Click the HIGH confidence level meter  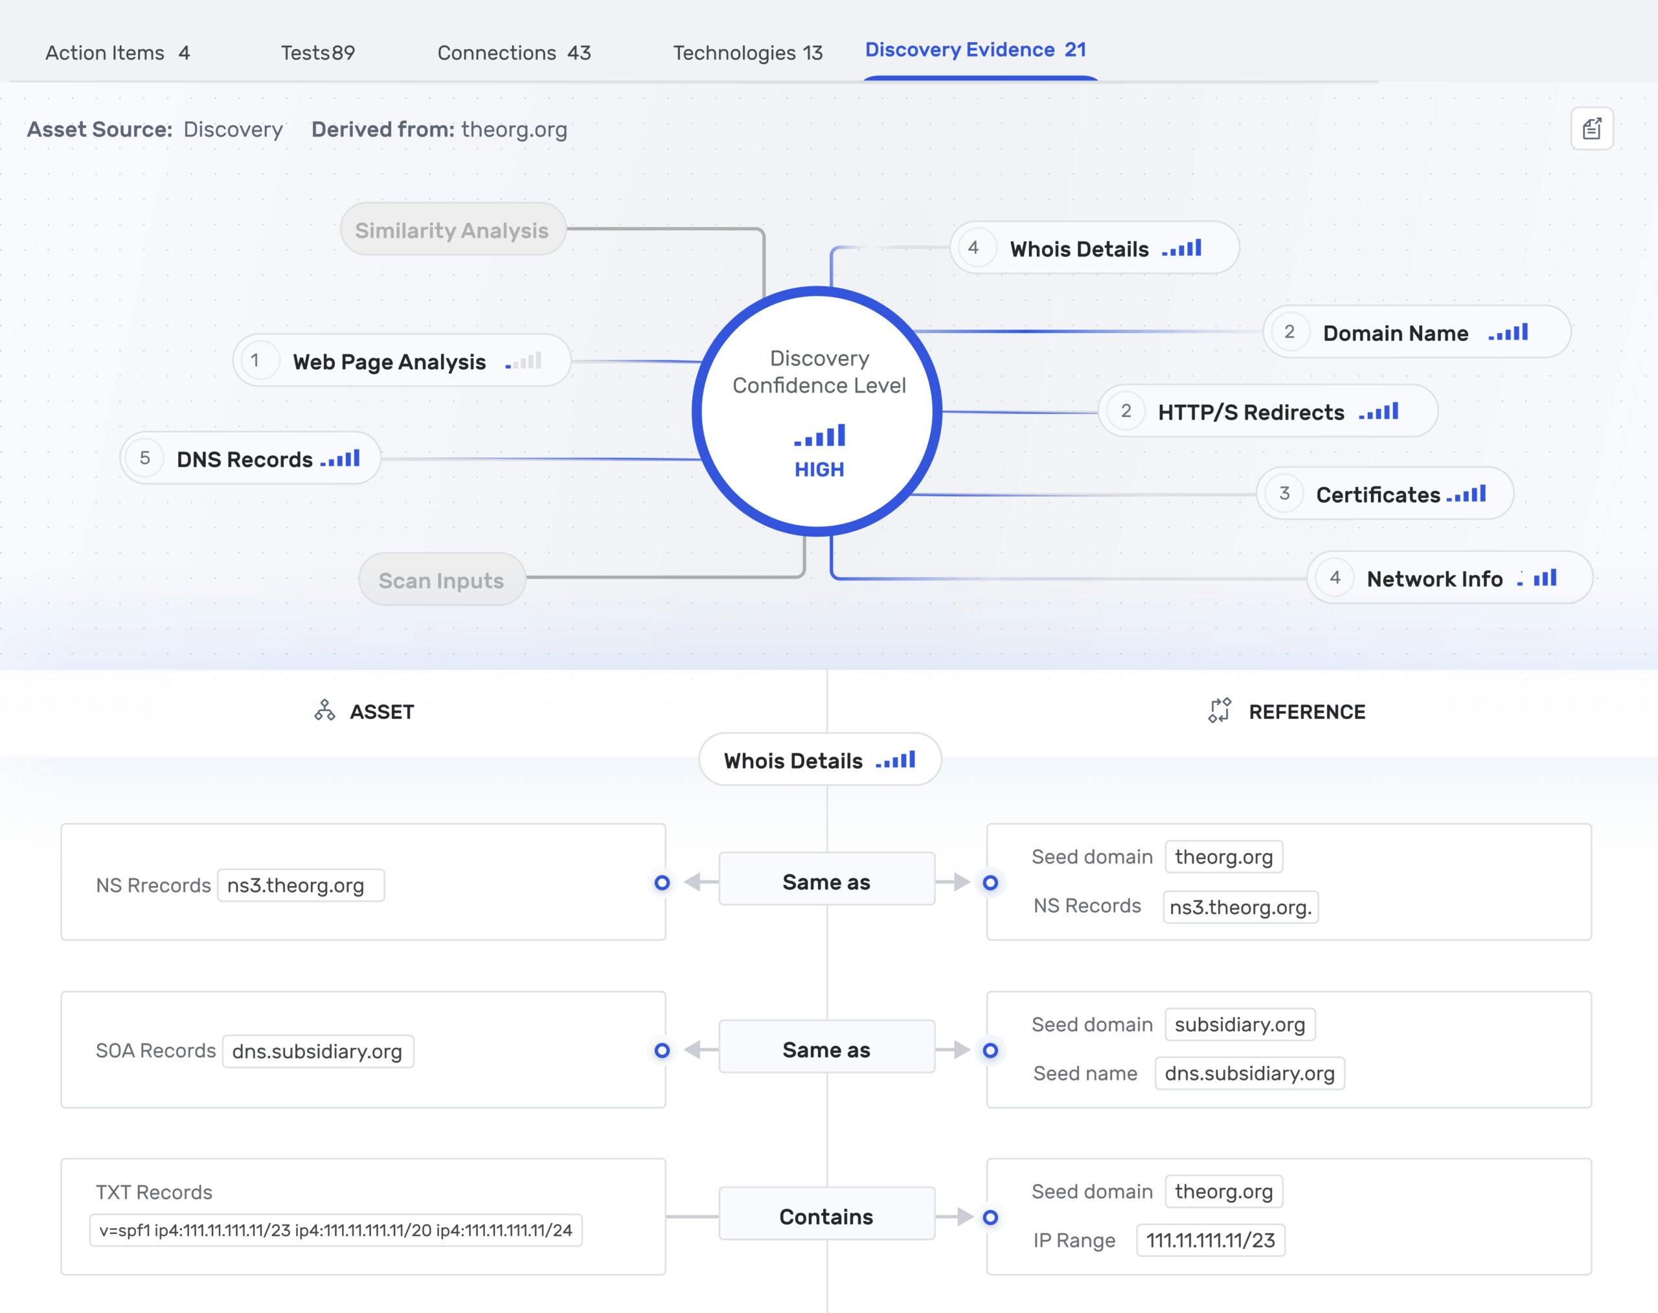(819, 448)
